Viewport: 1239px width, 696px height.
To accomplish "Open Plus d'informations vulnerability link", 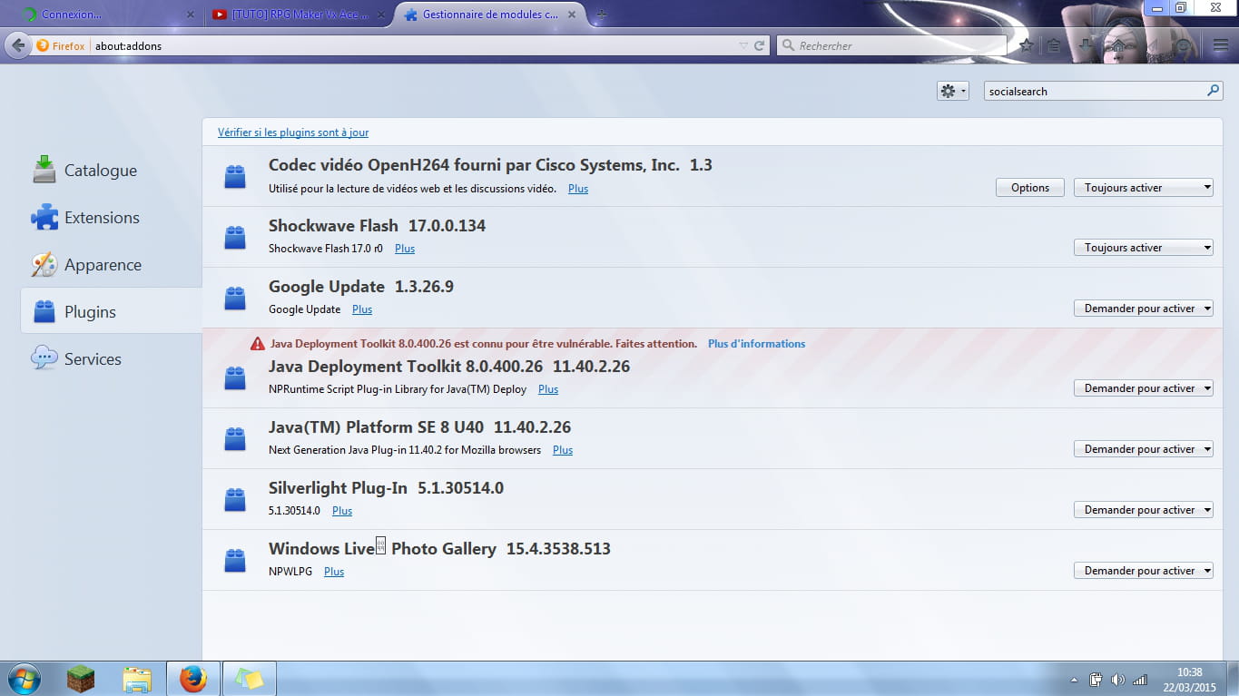I will pos(756,344).
